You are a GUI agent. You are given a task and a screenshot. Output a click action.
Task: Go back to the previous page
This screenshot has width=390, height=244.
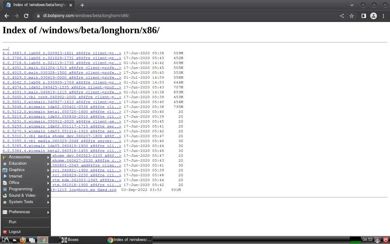[x=7, y=16]
